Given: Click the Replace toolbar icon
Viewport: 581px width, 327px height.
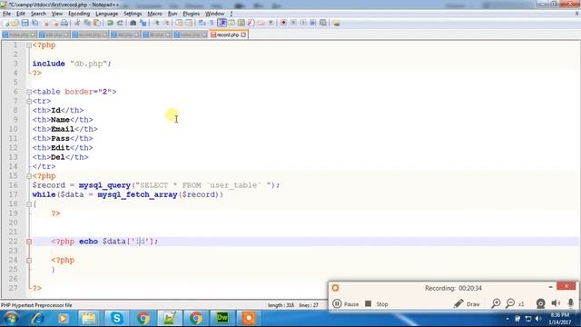Looking at the screenshot, I should click(x=143, y=23).
